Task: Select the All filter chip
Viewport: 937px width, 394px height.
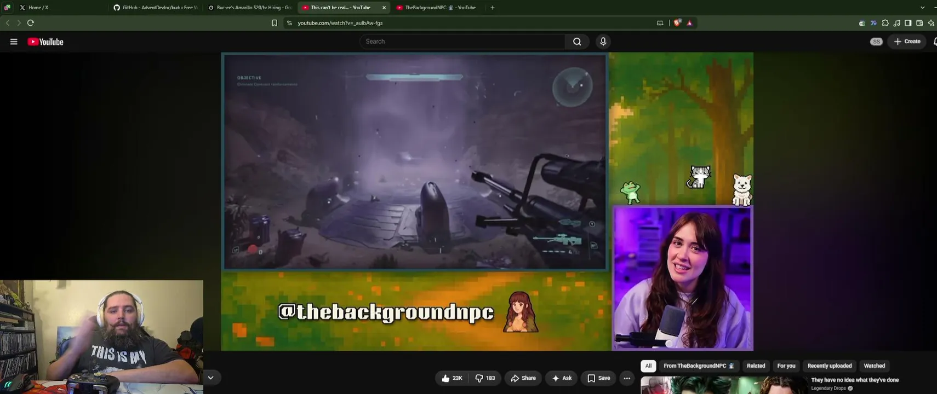Action: click(648, 366)
